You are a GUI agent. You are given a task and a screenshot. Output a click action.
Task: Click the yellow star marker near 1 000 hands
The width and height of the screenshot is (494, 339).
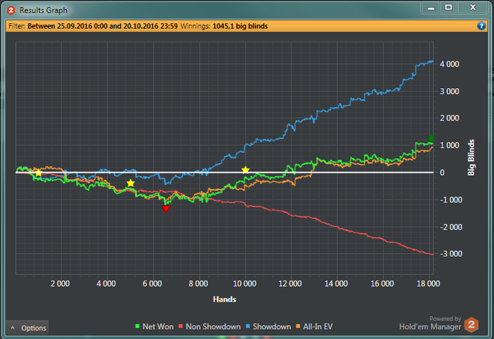click(38, 173)
